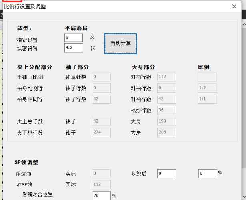Select 后SP领 实际 field showing 112

(101, 185)
